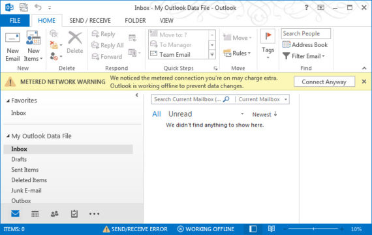Click the Reply All button
372x235 pixels.
pos(108,45)
